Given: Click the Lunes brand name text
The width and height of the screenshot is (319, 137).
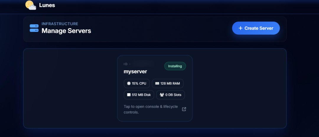Looking at the screenshot, I should (x=47, y=5).
